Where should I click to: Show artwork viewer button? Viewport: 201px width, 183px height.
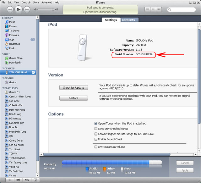tap(35, 180)
